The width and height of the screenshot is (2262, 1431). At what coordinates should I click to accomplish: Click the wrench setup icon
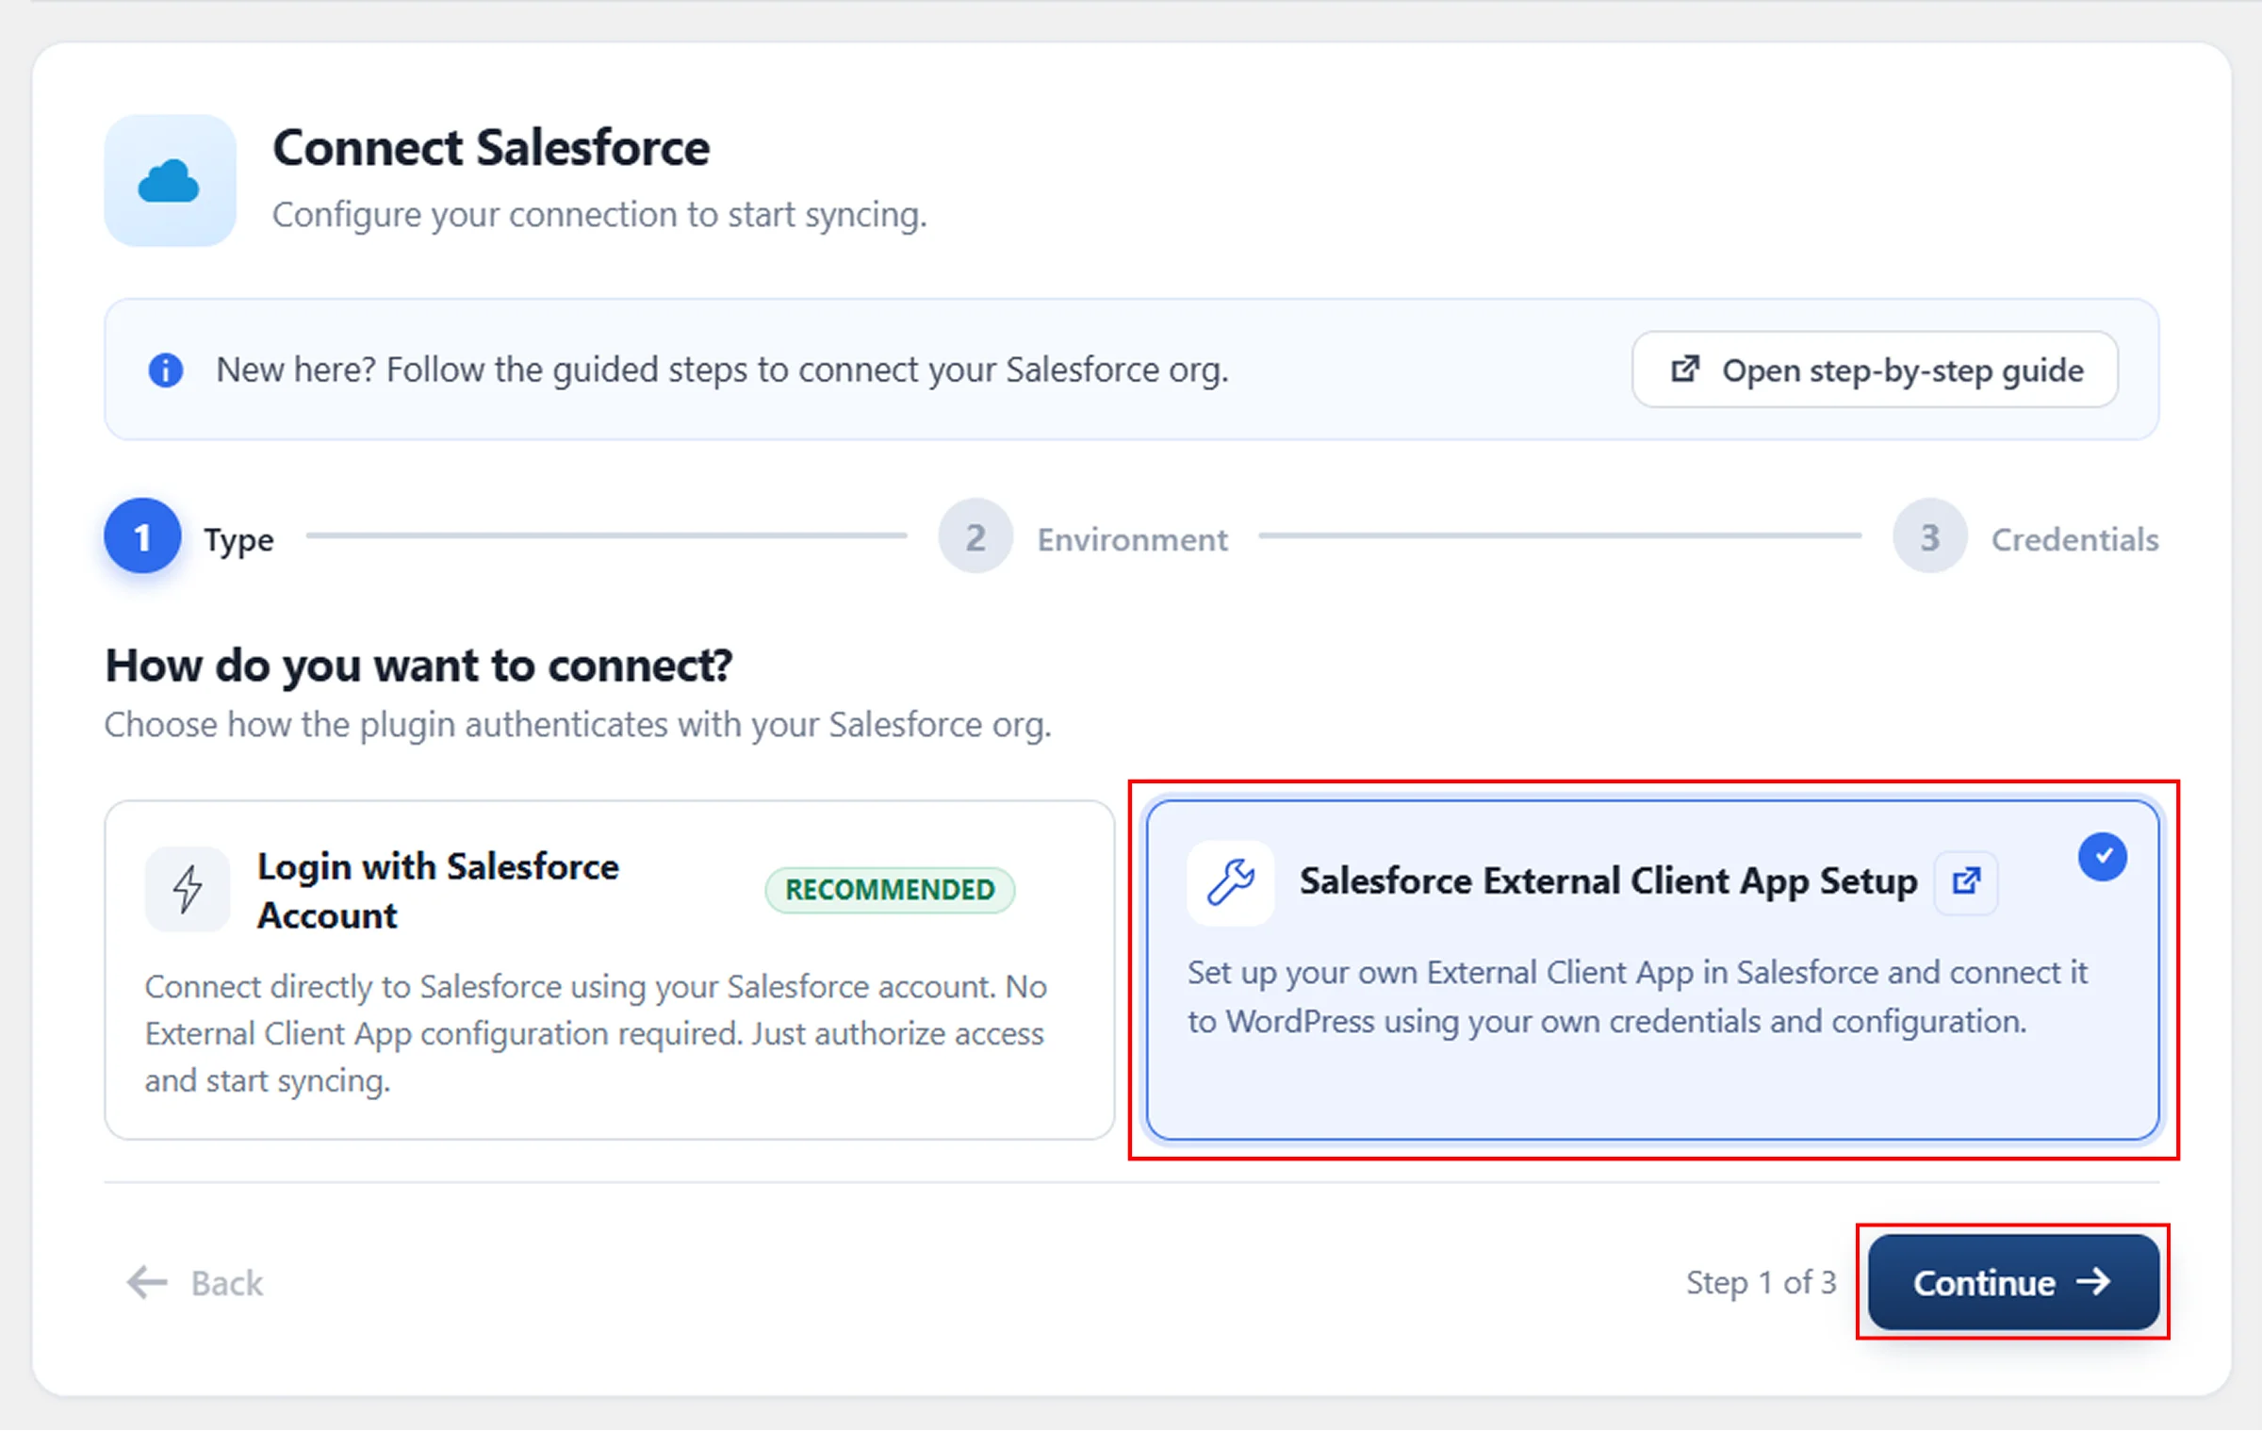[x=1231, y=882]
